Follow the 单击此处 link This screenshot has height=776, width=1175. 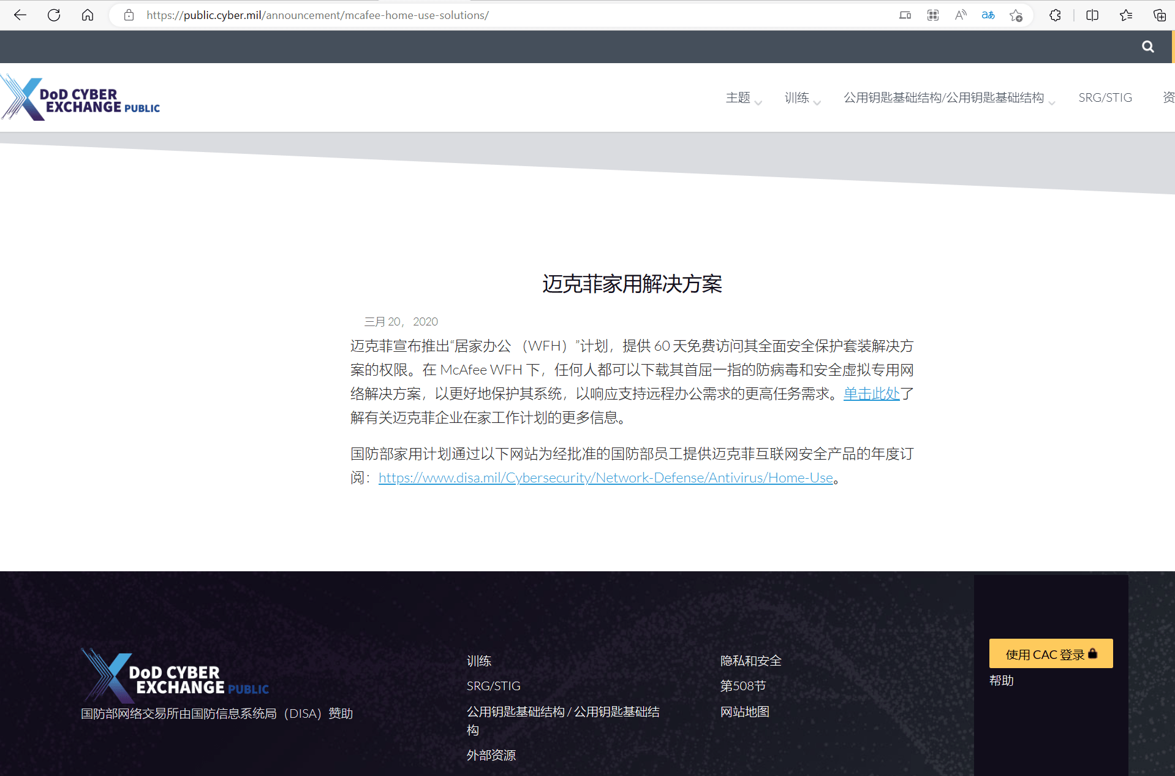click(x=871, y=394)
